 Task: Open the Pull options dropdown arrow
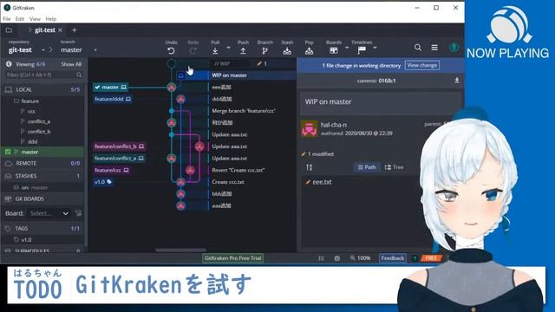[x=228, y=48]
